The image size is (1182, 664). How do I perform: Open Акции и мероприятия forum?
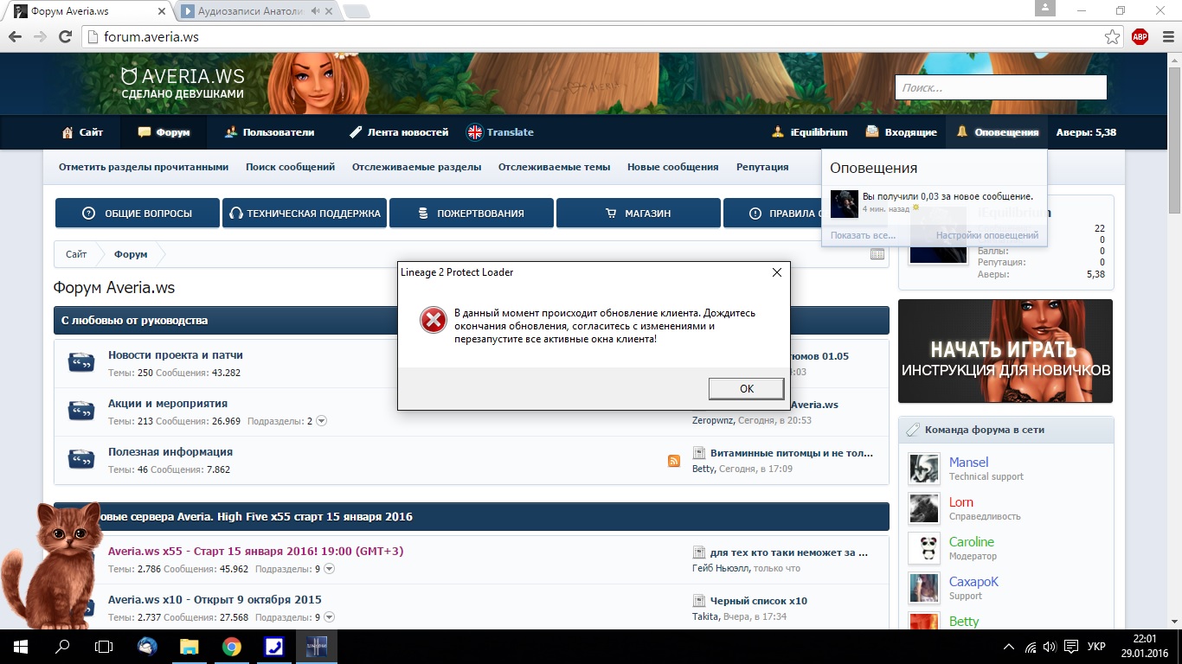pyautogui.click(x=168, y=404)
